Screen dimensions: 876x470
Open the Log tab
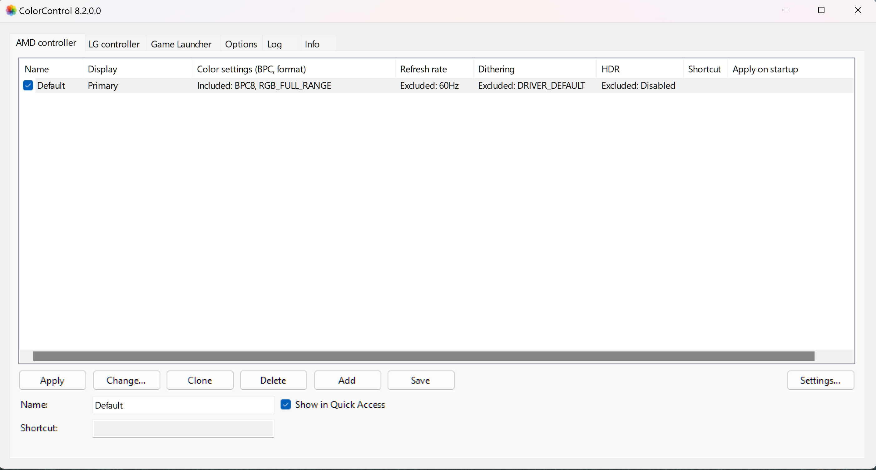(275, 44)
